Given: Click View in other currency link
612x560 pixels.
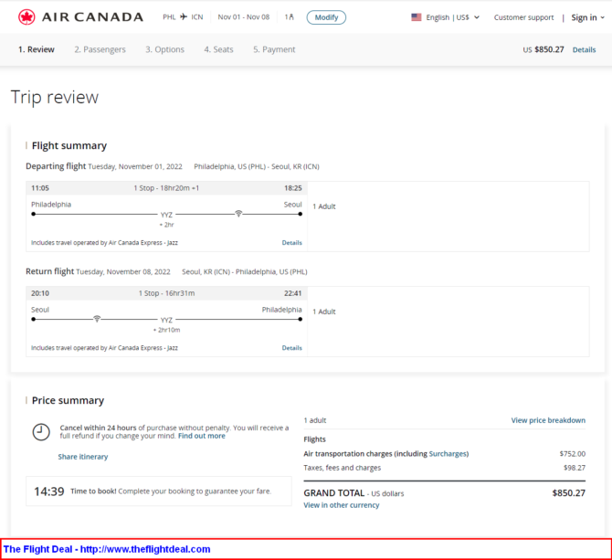Looking at the screenshot, I should (341, 505).
